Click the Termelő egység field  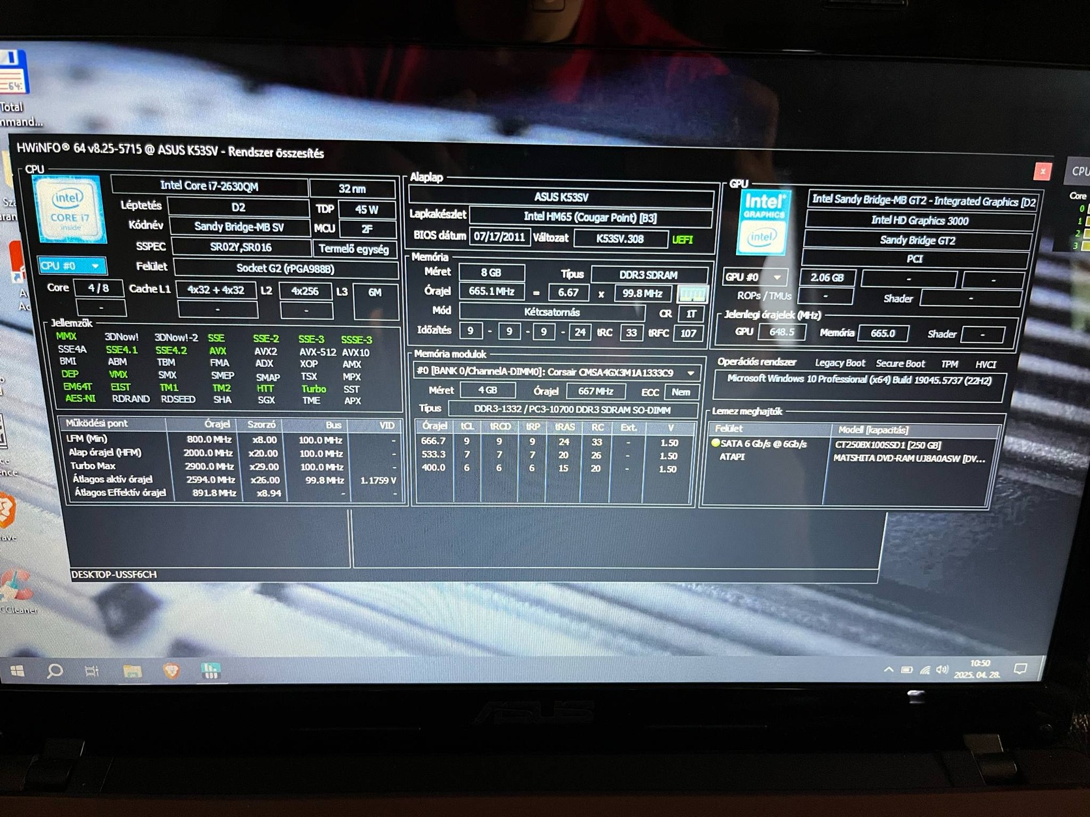tap(355, 248)
